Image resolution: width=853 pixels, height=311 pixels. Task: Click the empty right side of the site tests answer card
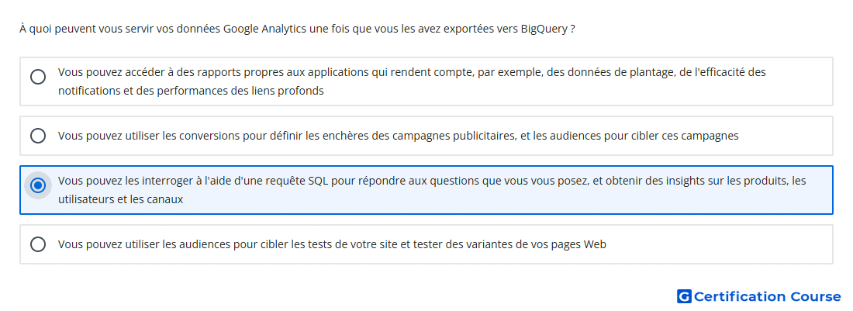coord(718,244)
